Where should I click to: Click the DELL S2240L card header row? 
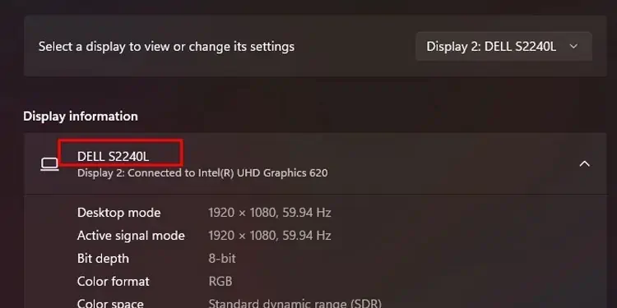[315, 163]
